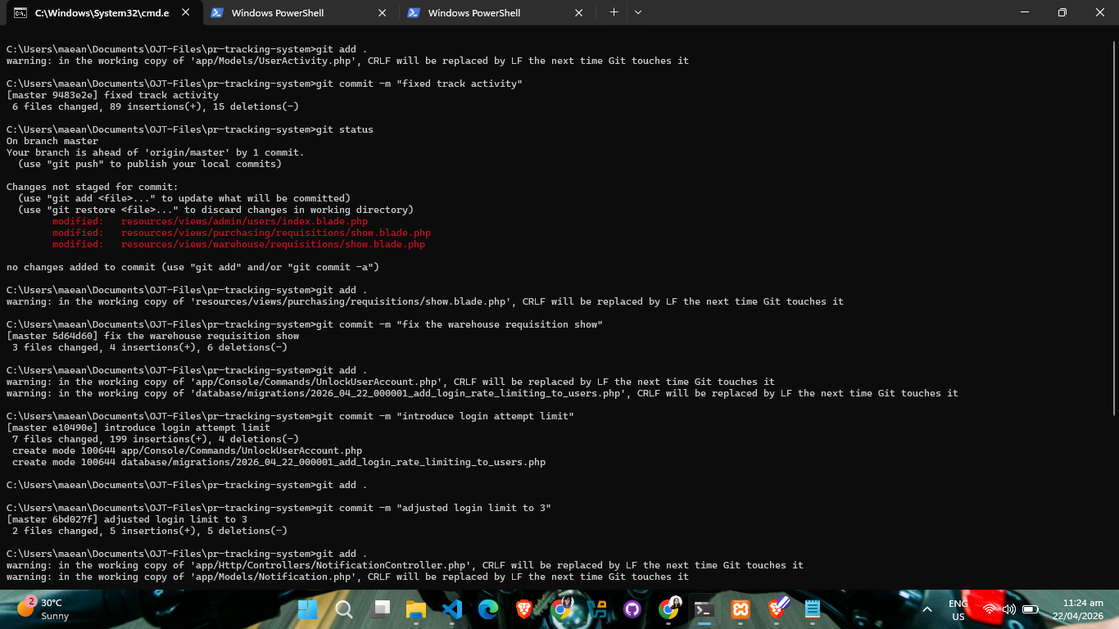Screen dimensions: 1119x629
Task: Close the second Windows PowerShell tab
Action: (579, 13)
